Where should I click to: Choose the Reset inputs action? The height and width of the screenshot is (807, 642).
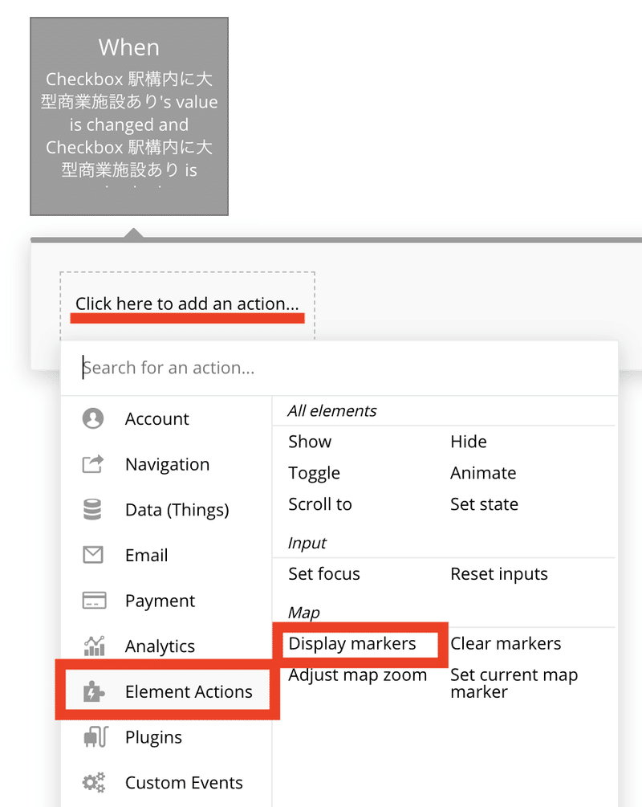point(499,574)
